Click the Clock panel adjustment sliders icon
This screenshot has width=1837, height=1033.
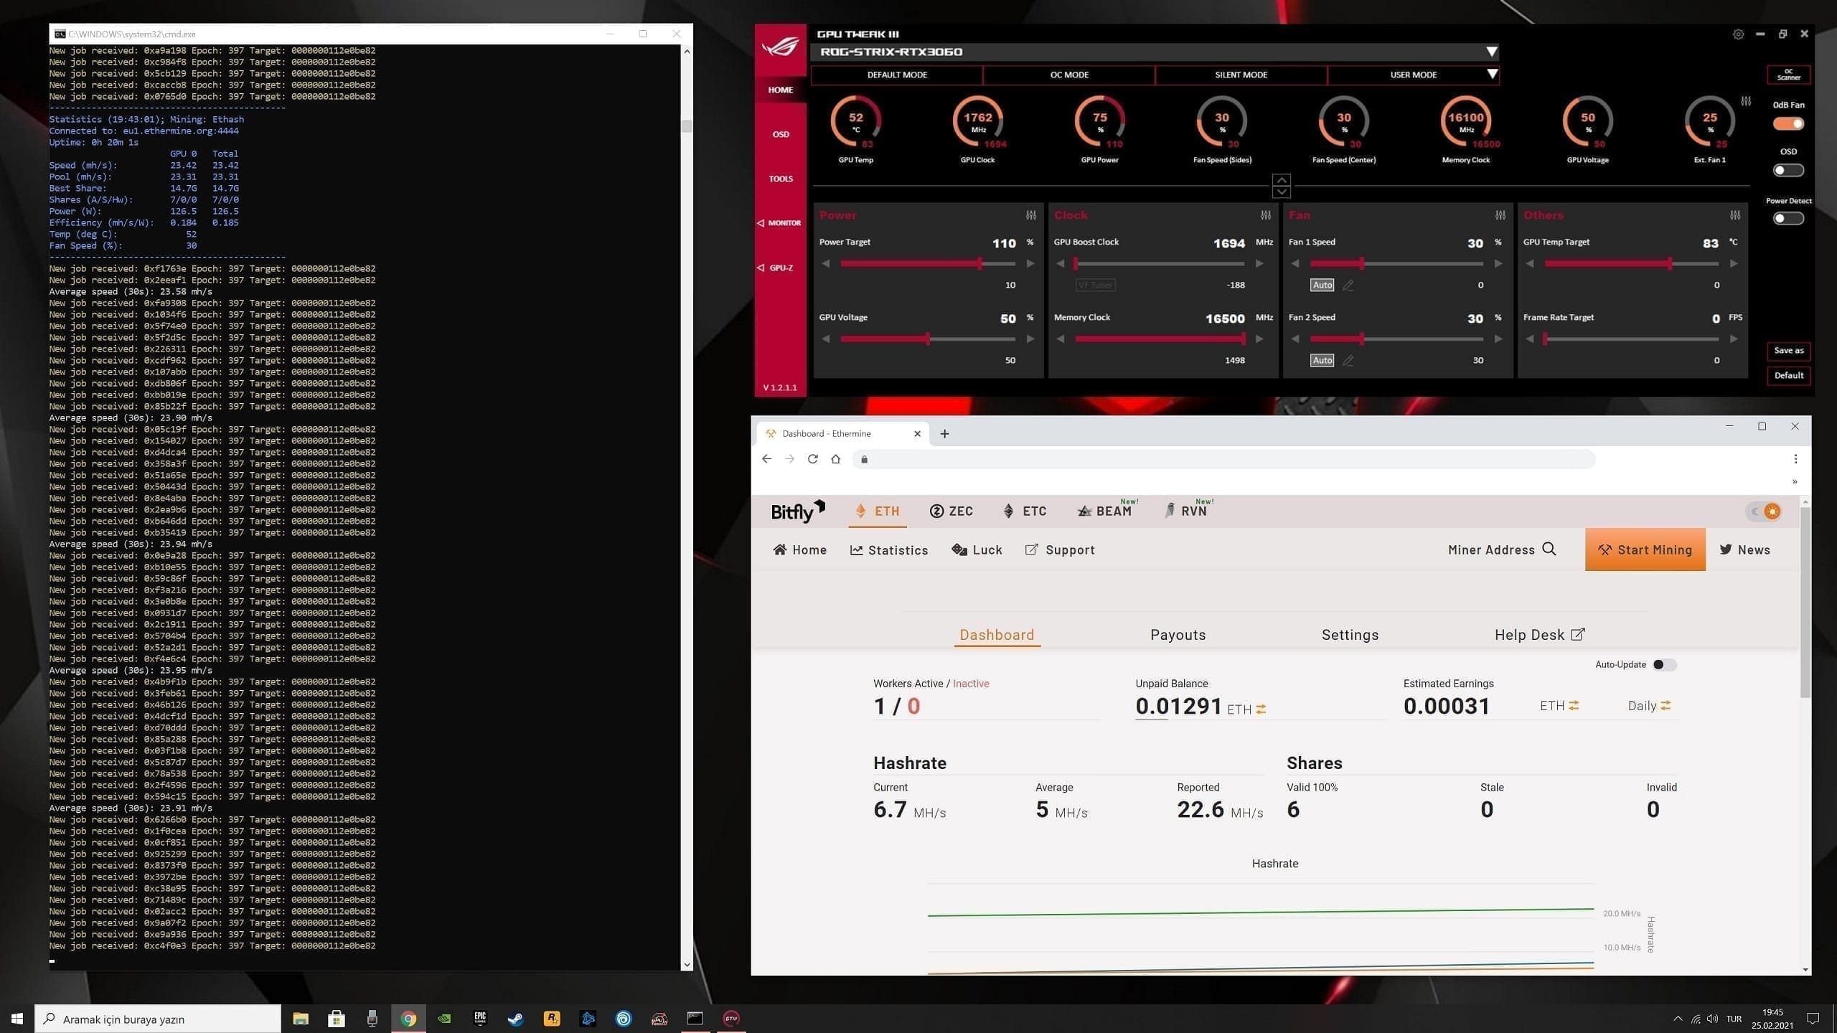coord(1266,215)
